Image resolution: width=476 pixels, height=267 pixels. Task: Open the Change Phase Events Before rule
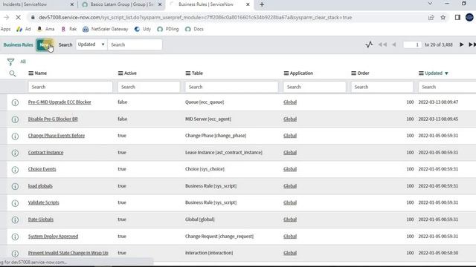pyautogui.click(x=57, y=136)
